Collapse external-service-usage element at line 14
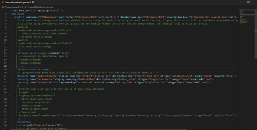The image size is (257, 130). pos(9,53)
